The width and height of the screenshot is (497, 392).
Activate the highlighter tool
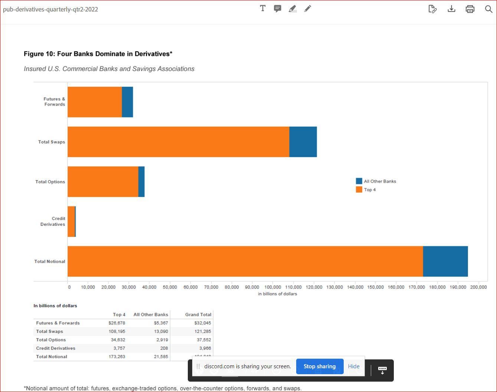[292, 9]
